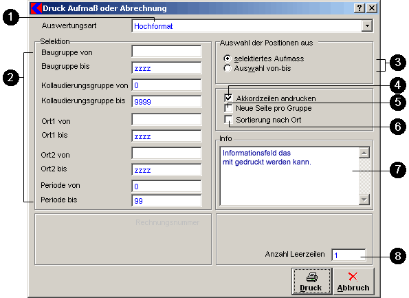Viewport: 409px width, 298px height.
Task: Toggle Akkordzeilen andrucken checkbox
Action: (x=228, y=98)
